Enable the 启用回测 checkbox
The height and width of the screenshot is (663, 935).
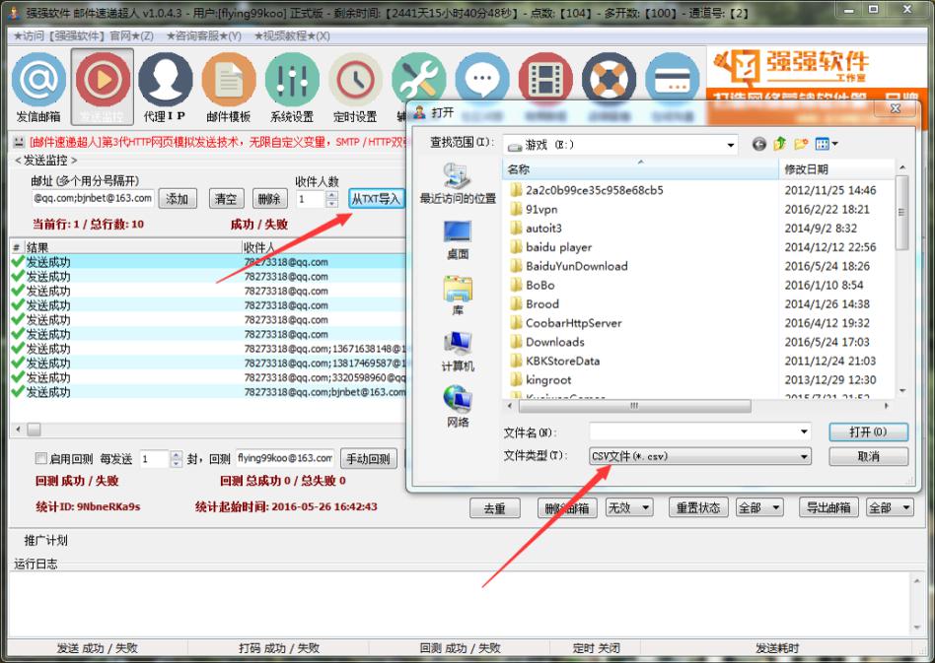point(41,458)
